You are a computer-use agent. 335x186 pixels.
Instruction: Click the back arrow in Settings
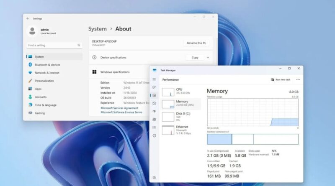28,18
